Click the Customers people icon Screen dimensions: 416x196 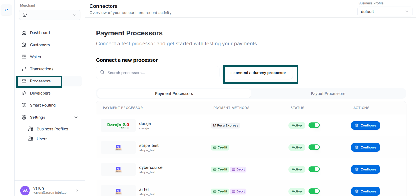coord(24,45)
